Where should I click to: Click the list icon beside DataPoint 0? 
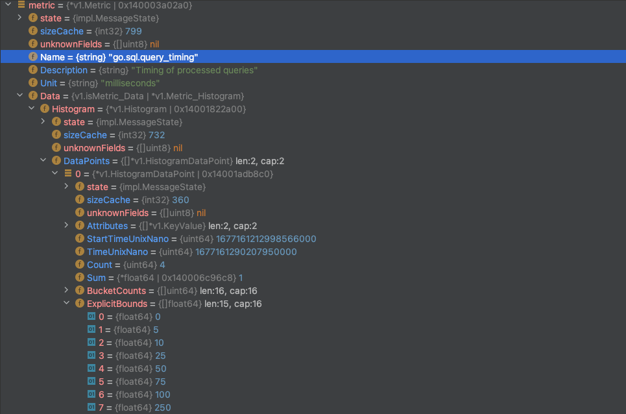(x=67, y=173)
